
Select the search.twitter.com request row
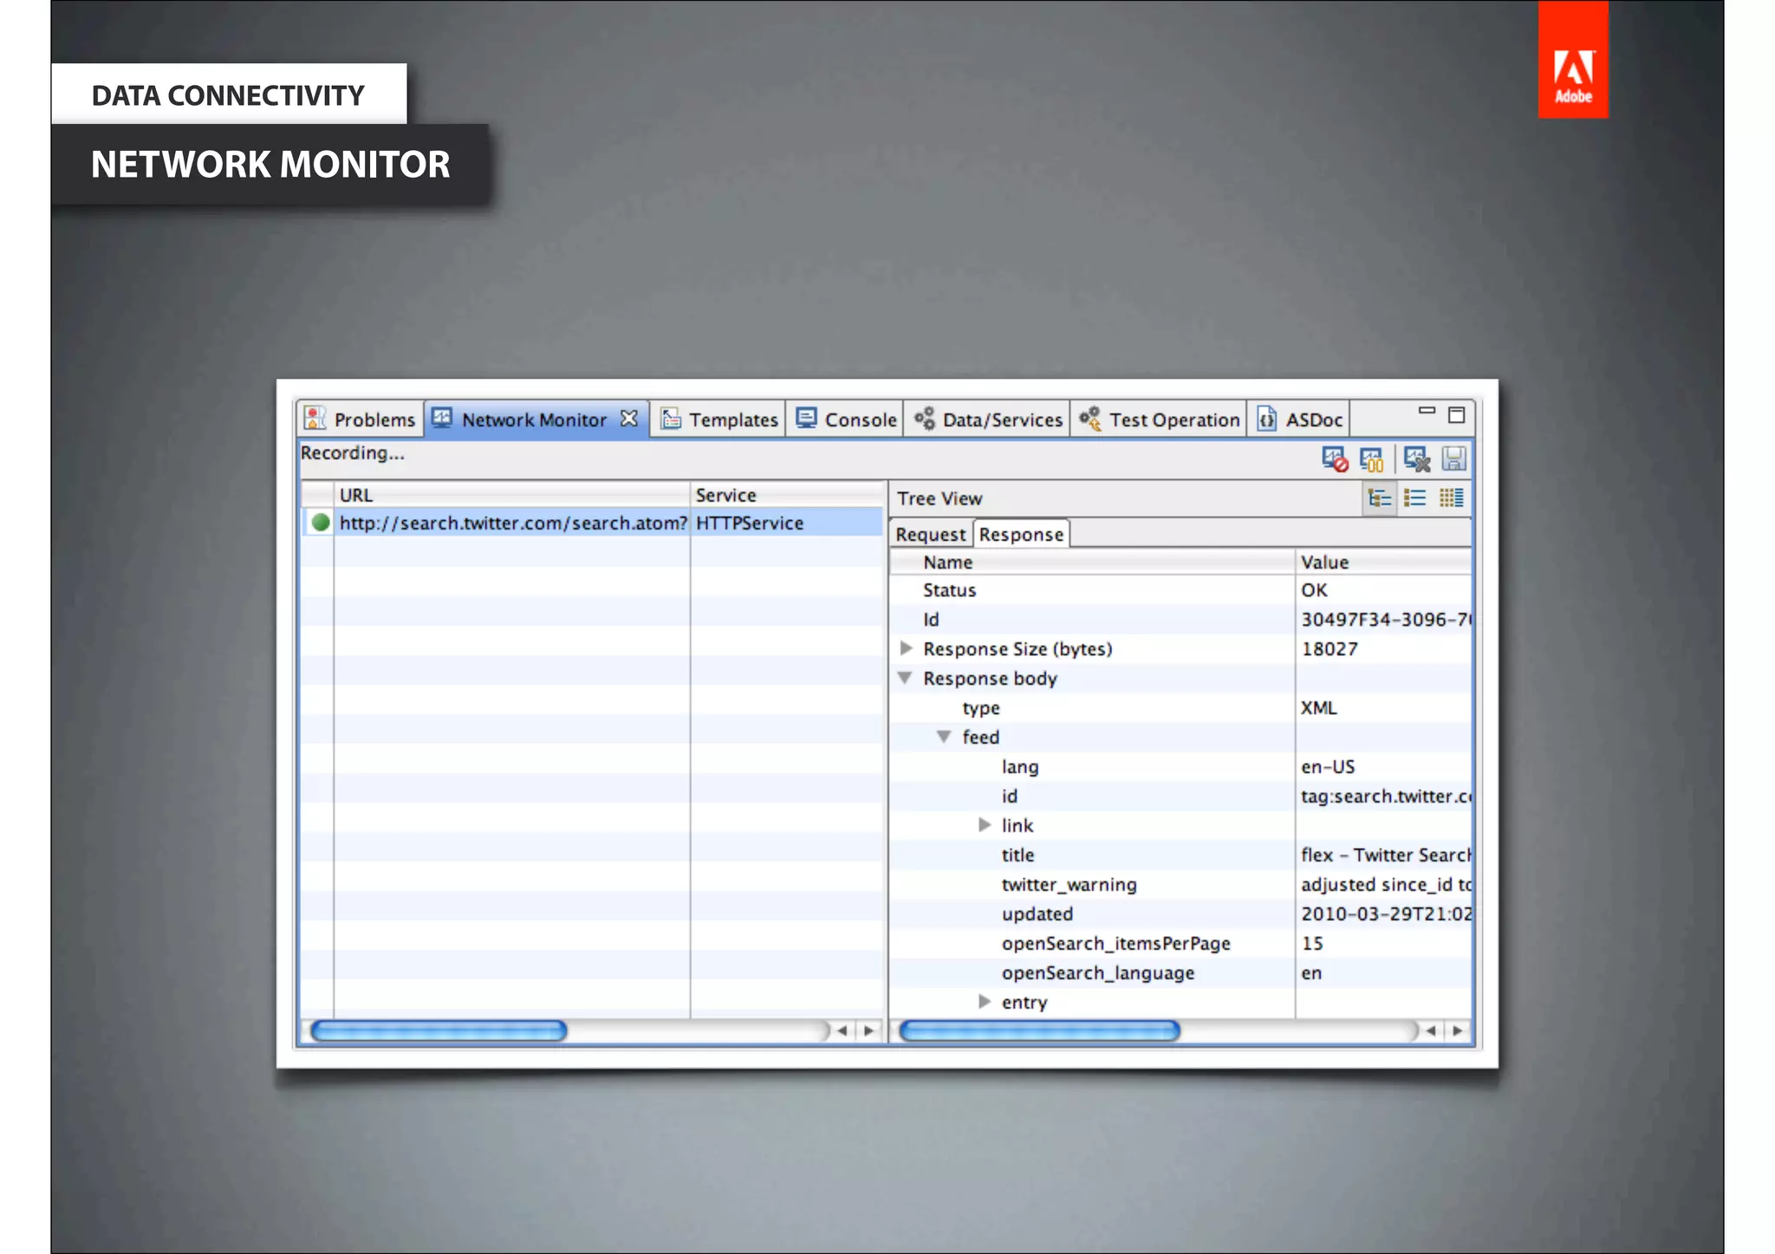point(512,523)
